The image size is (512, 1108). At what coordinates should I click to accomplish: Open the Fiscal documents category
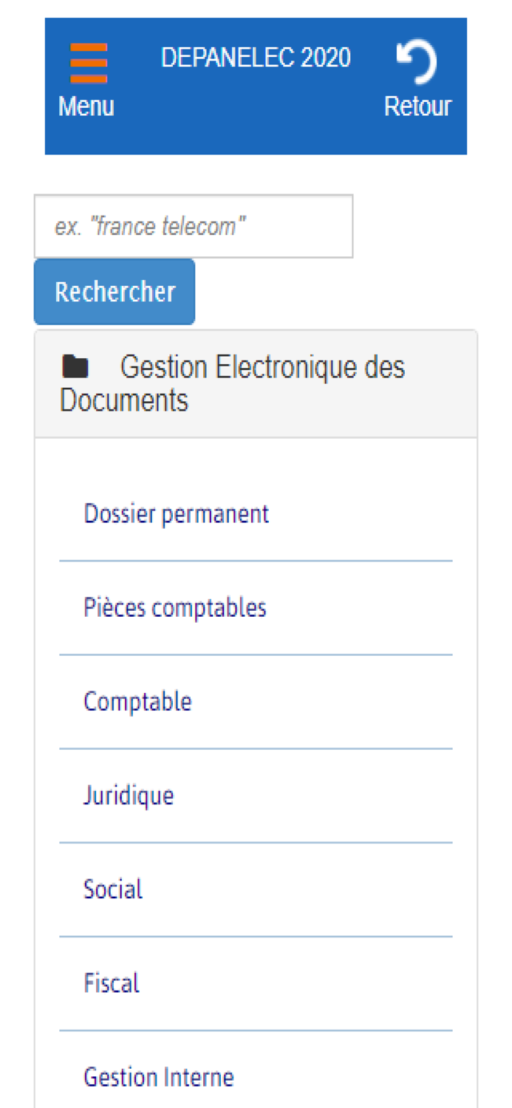pos(111,983)
